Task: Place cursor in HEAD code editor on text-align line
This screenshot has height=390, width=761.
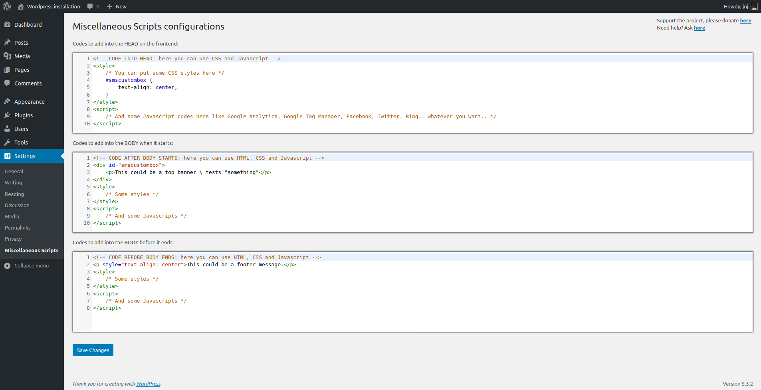Action: coord(148,87)
